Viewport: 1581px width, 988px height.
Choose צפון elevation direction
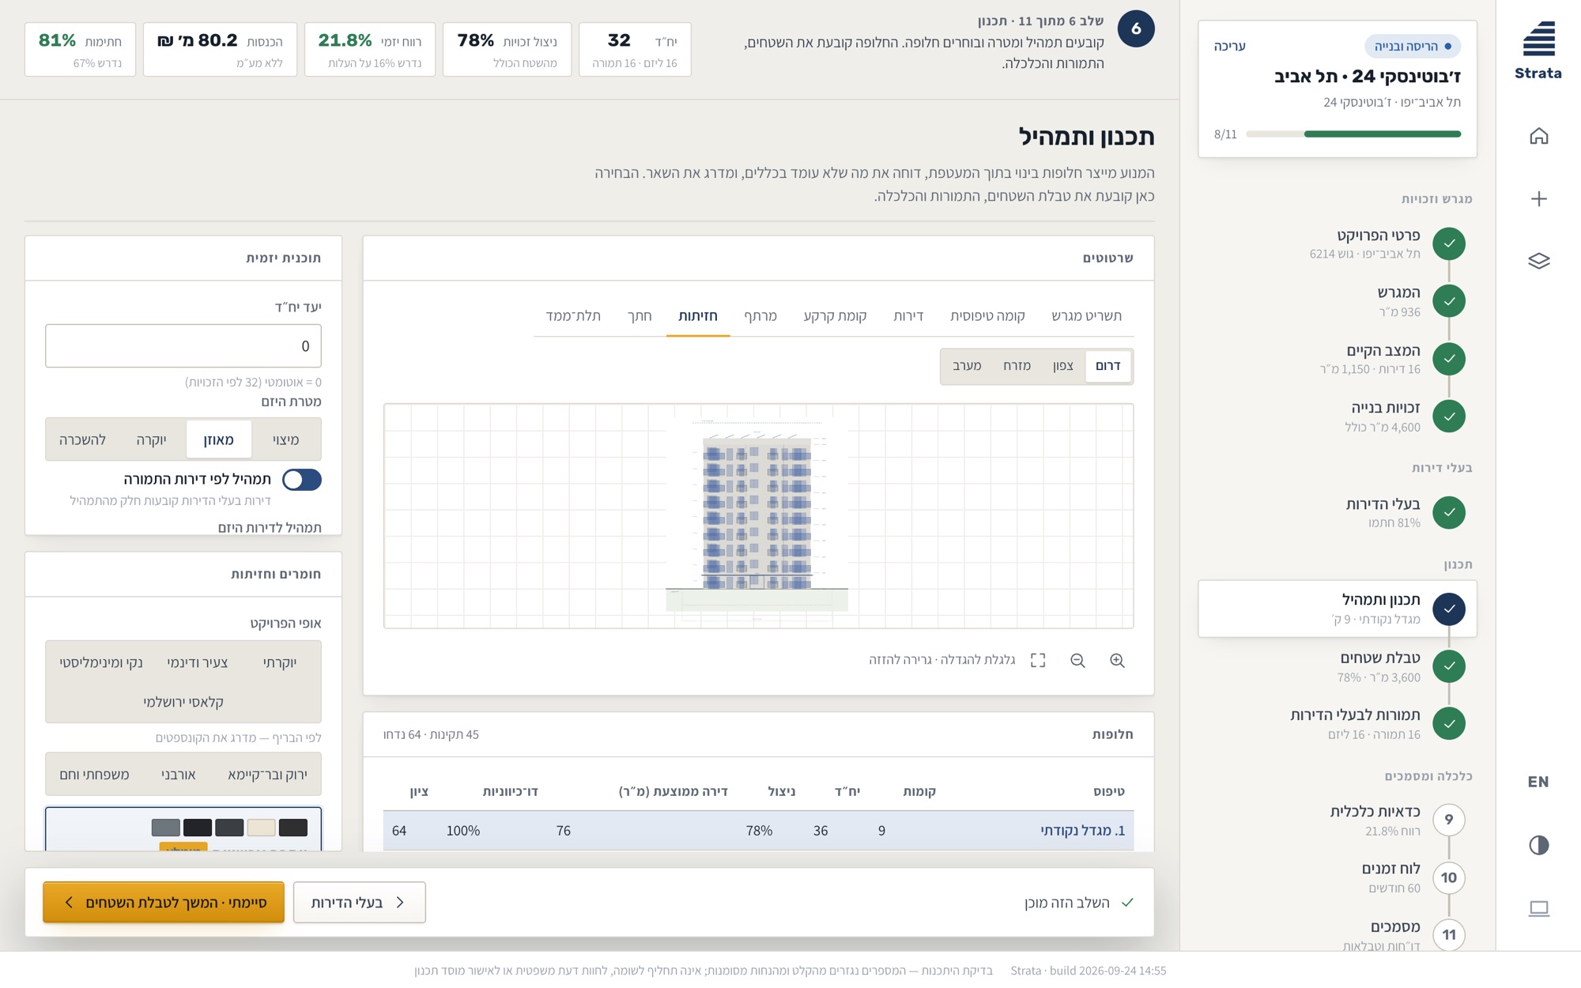tap(1062, 366)
